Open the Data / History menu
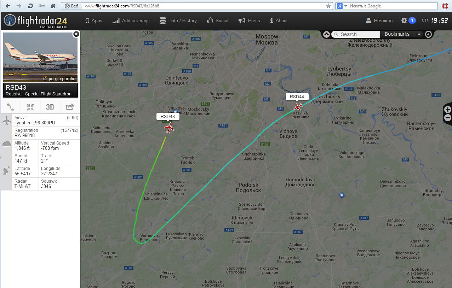The image size is (452, 288). 178,20
